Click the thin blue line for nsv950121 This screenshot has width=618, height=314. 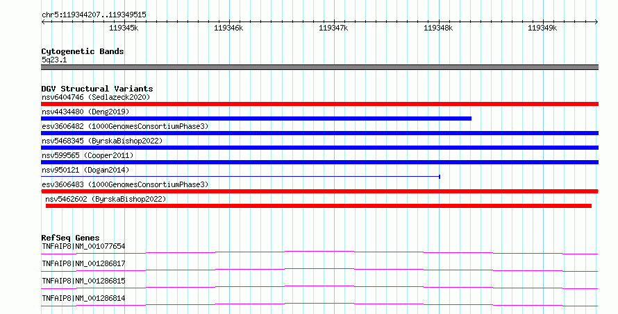tap(240, 177)
